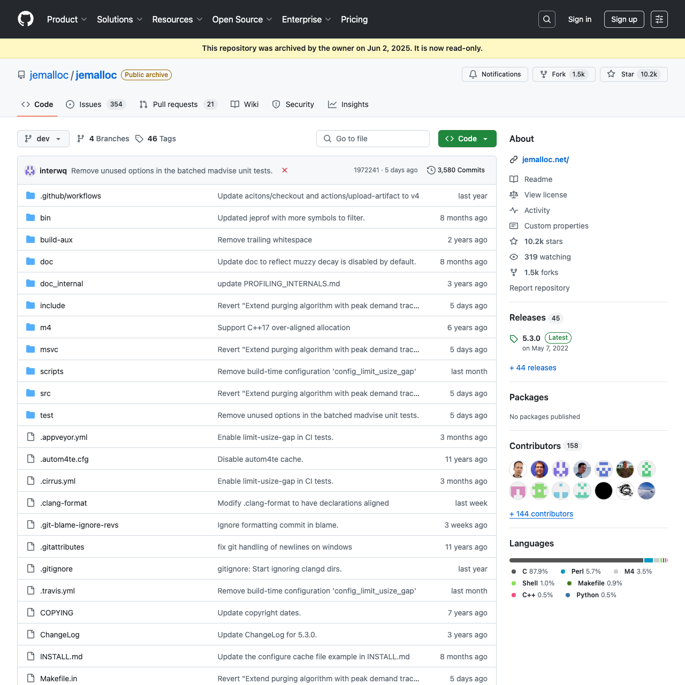Viewport: 685px width, 685px height.
Task: Open the .github/workflows folder
Action: point(71,196)
